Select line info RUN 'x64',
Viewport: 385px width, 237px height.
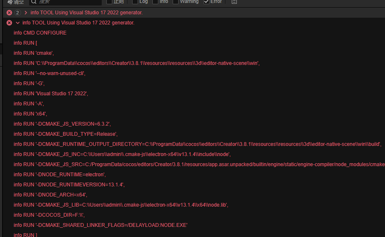pos(30,114)
